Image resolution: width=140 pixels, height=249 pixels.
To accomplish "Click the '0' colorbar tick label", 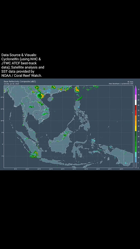I will click(138, 168).
